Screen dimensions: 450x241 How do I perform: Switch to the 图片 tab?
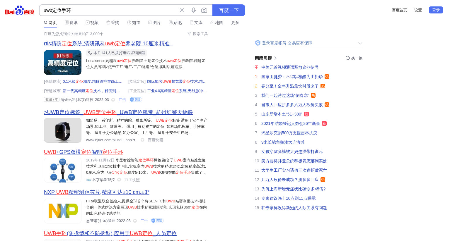coord(154,23)
